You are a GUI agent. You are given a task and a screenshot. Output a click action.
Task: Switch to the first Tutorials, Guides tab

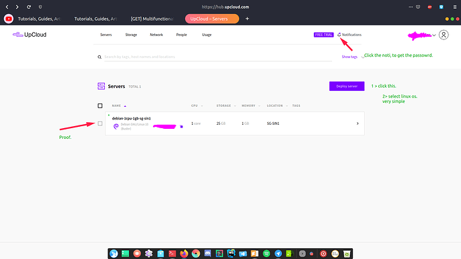[39, 19]
